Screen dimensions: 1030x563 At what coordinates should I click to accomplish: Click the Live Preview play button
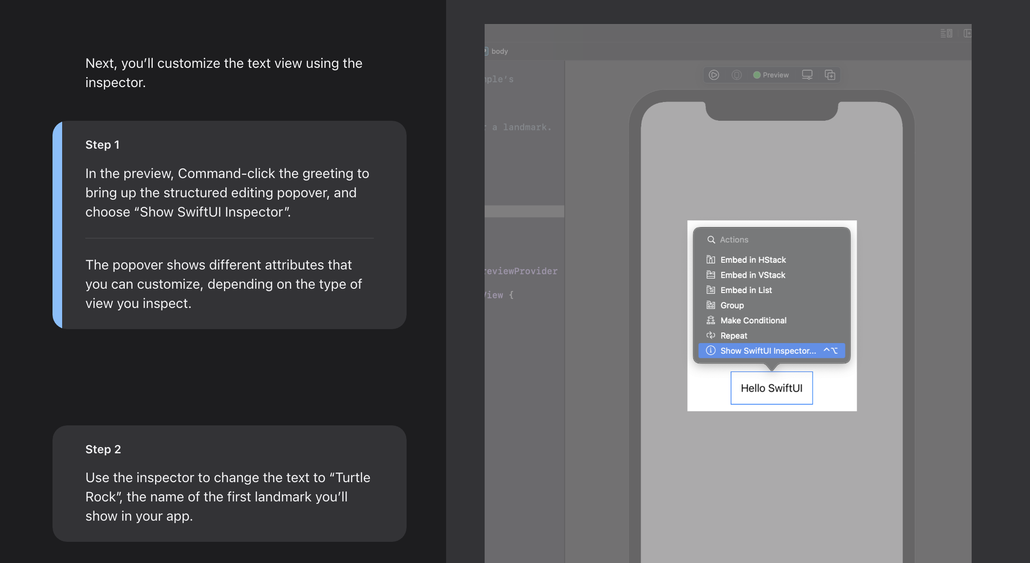714,75
